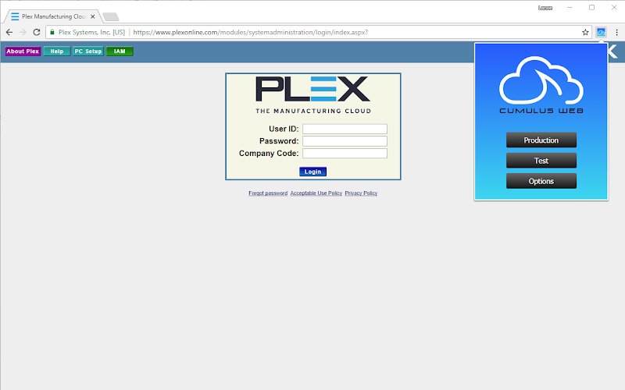Close the browser window
This screenshot has height=390, width=625.
coord(614,8)
